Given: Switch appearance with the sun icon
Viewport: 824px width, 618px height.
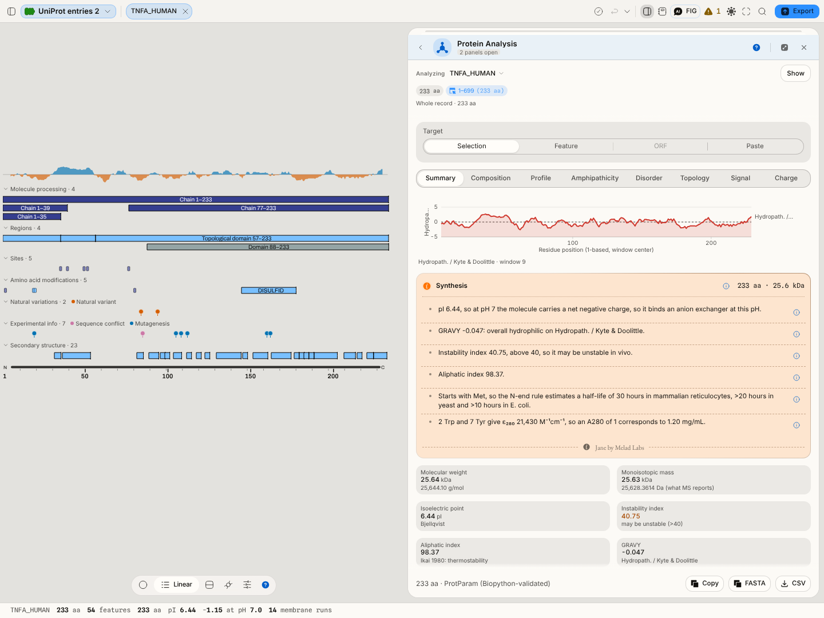Looking at the screenshot, I should pos(731,11).
